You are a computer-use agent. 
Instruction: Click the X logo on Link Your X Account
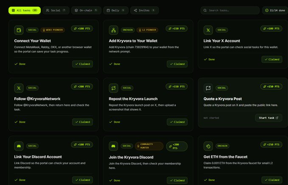[208, 30]
